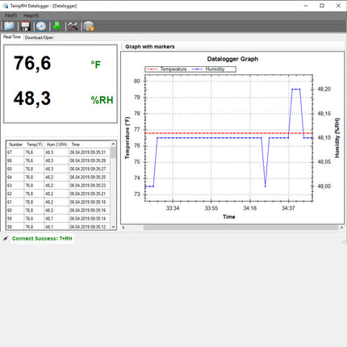Click the app icon in the title bar
This screenshot has width=347, height=347.
6,6
